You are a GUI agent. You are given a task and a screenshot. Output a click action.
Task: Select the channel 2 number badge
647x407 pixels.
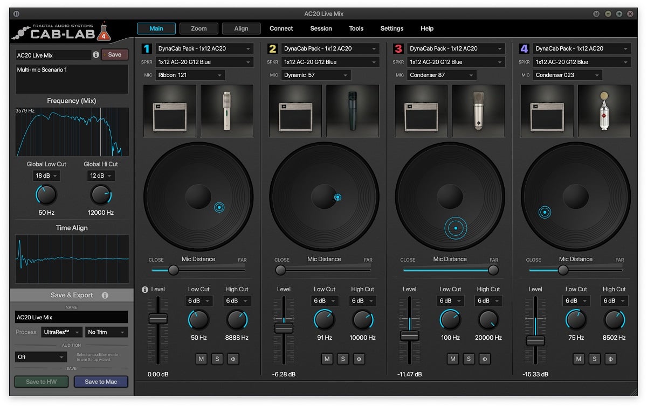pyautogui.click(x=272, y=49)
